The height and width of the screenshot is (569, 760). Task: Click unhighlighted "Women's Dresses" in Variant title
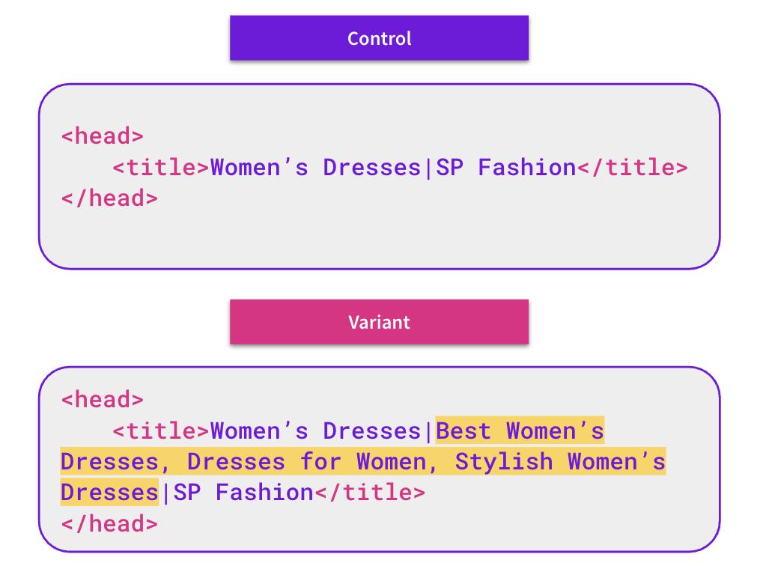315,431
